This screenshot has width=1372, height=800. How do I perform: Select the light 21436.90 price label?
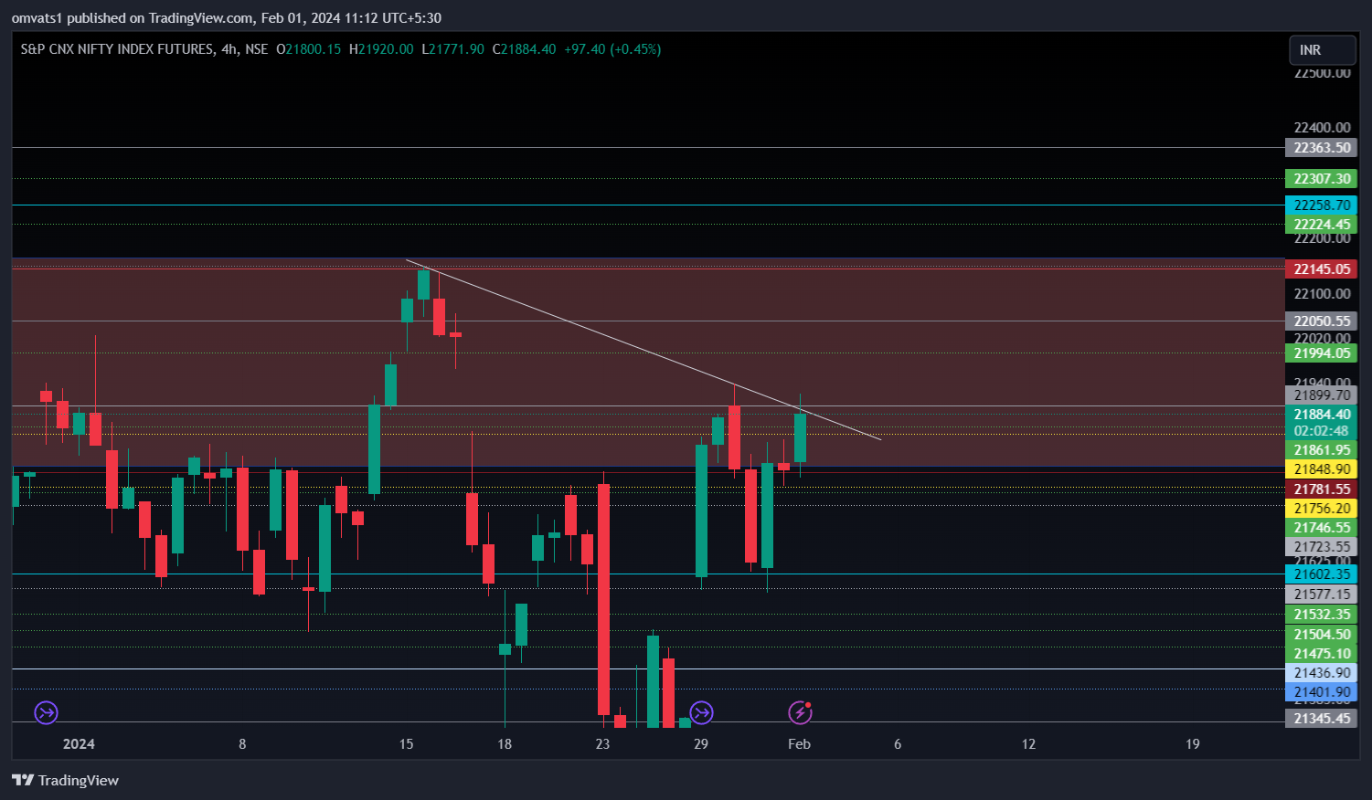tap(1322, 673)
